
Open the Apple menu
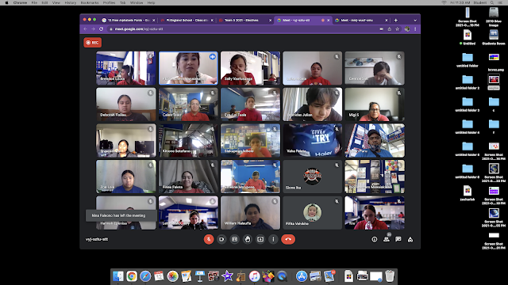click(x=6, y=2)
